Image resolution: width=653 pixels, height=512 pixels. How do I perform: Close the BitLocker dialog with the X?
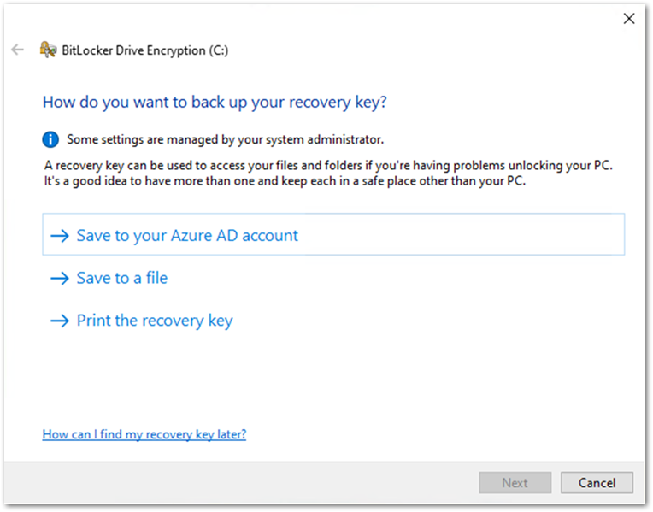[x=629, y=18]
